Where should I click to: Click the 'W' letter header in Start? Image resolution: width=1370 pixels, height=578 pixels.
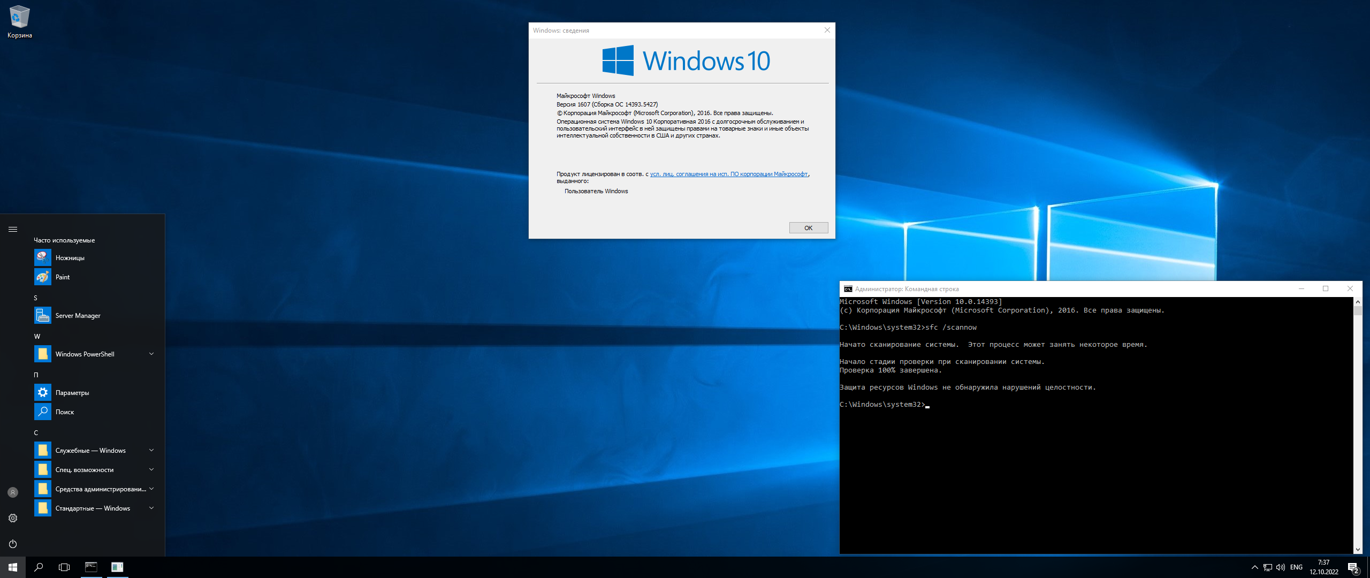pyautogui.click(x=37, y=337)
